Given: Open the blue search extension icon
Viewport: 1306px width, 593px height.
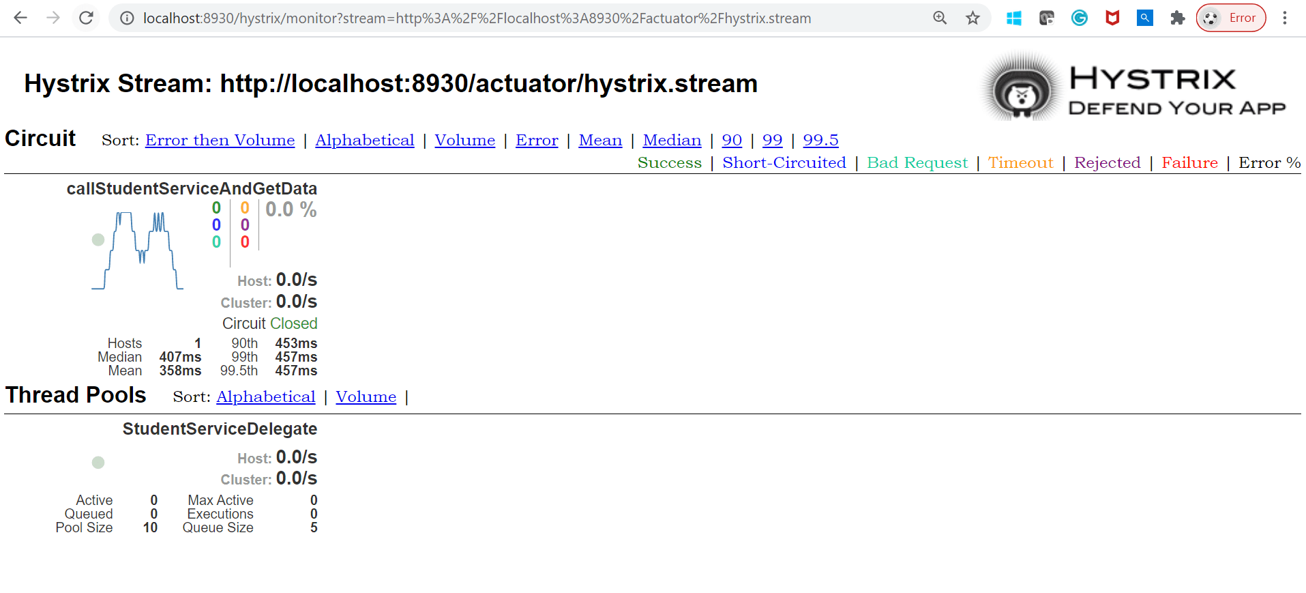Looking at the screenshot, I should [x=1145, y=18].
